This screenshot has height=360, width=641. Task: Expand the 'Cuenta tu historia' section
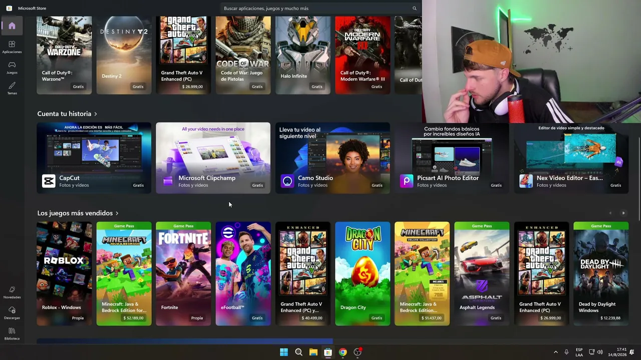click(x=67, y=114)
